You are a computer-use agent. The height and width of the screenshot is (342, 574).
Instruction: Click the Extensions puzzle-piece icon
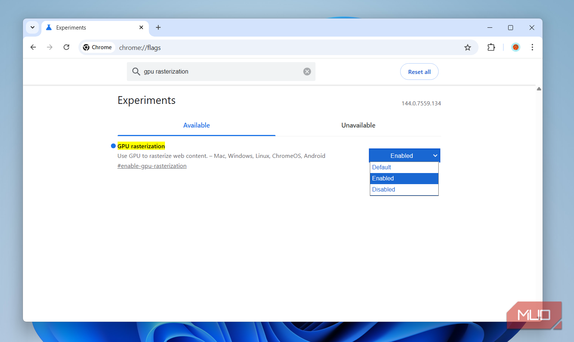pos(491,47)
